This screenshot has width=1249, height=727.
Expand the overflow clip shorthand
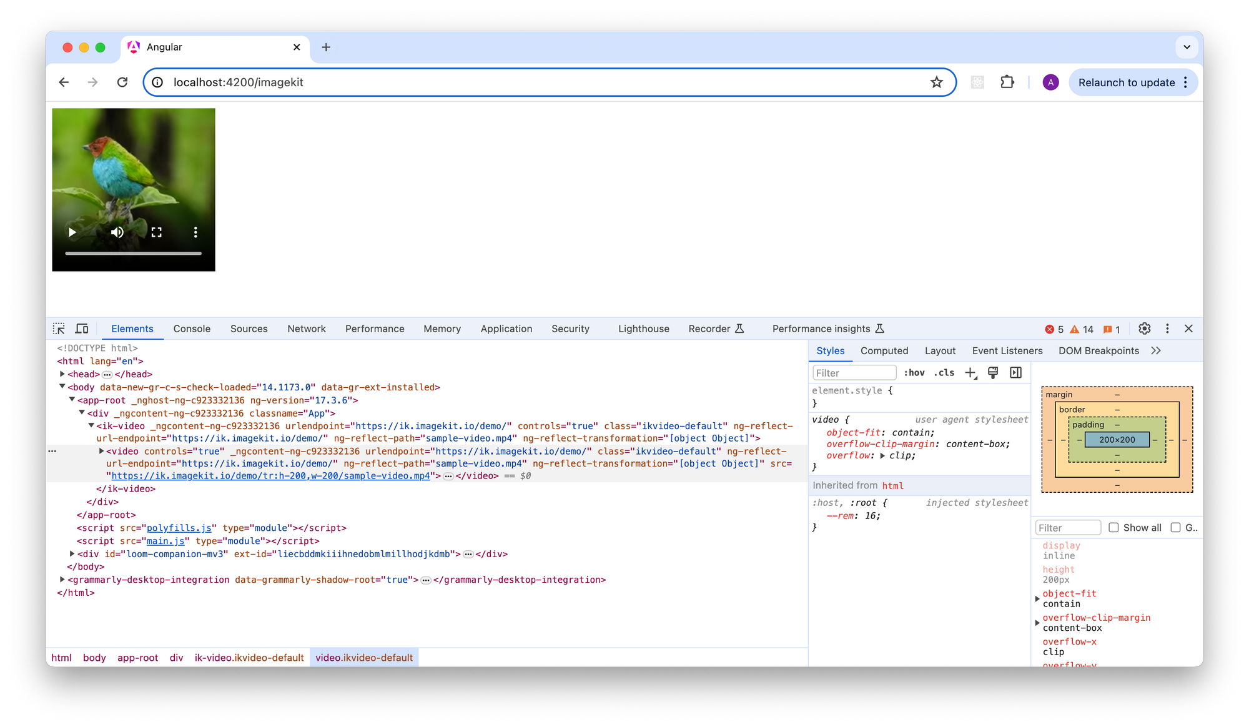(x=882, y=456)
